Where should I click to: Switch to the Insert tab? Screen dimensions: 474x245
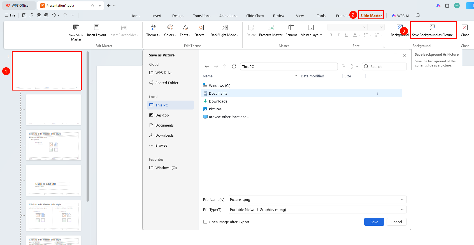point(157,16)
